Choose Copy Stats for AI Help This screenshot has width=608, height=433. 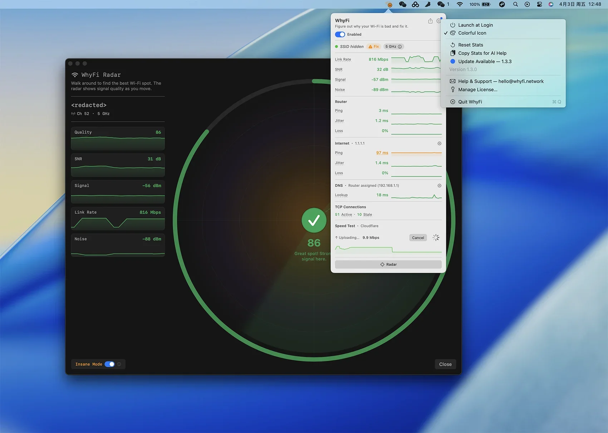click(x=482, y=53)
